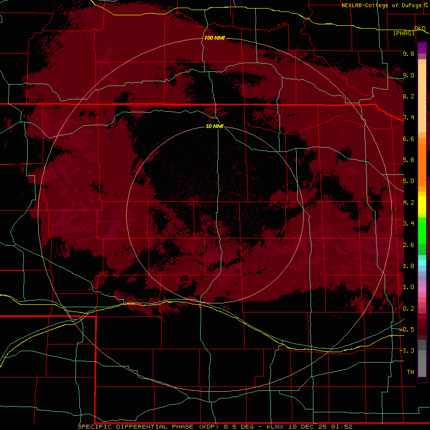Click the 2.6 value on the color scale
The height and width of the screenshot is (430, 430).
[408, 245]
